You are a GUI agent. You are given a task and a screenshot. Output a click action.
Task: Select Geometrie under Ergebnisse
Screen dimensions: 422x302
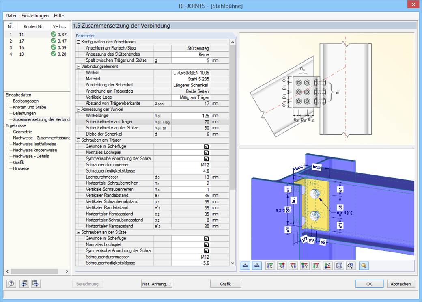pyautogui.click(x=23, y=132)
